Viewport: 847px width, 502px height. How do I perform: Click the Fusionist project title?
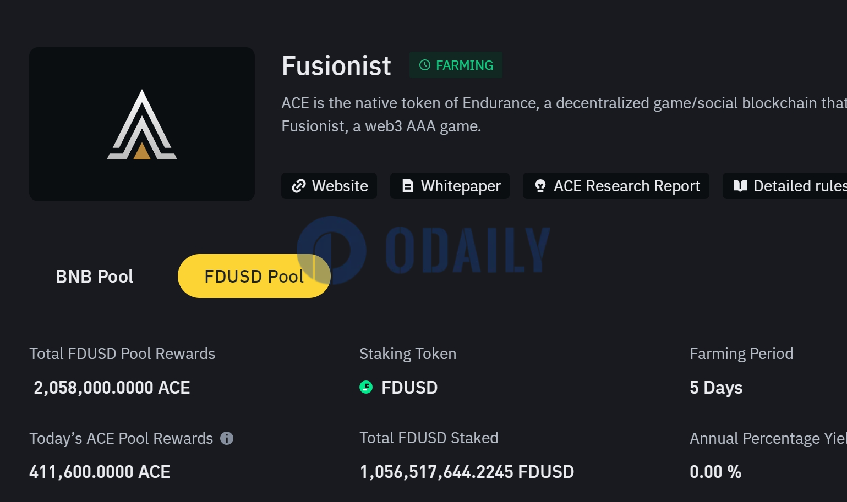[x=336, y=66]
